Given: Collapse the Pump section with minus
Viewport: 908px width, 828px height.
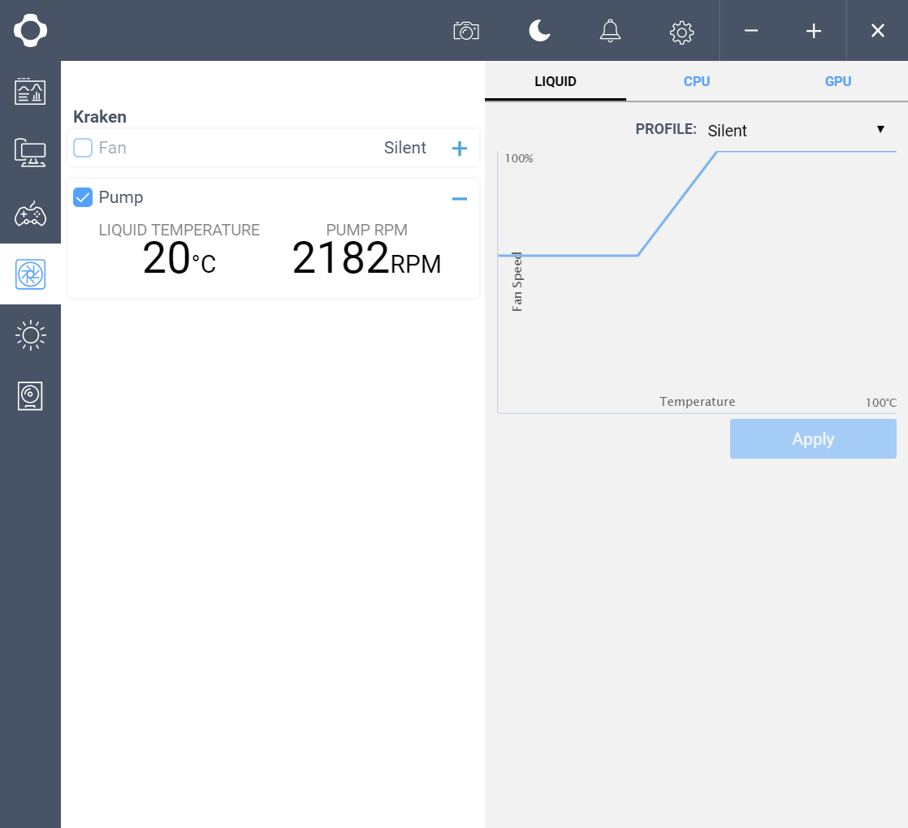Looking at the screenshot, I should point(459,198).
